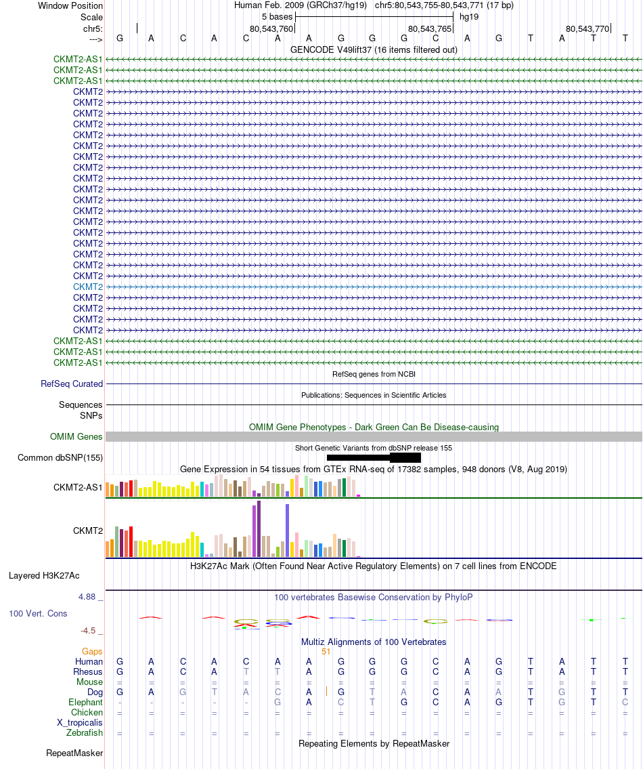
Task: Click the Rhesus alignment row label
Action: pyautogui.click(x=88, y=672)
